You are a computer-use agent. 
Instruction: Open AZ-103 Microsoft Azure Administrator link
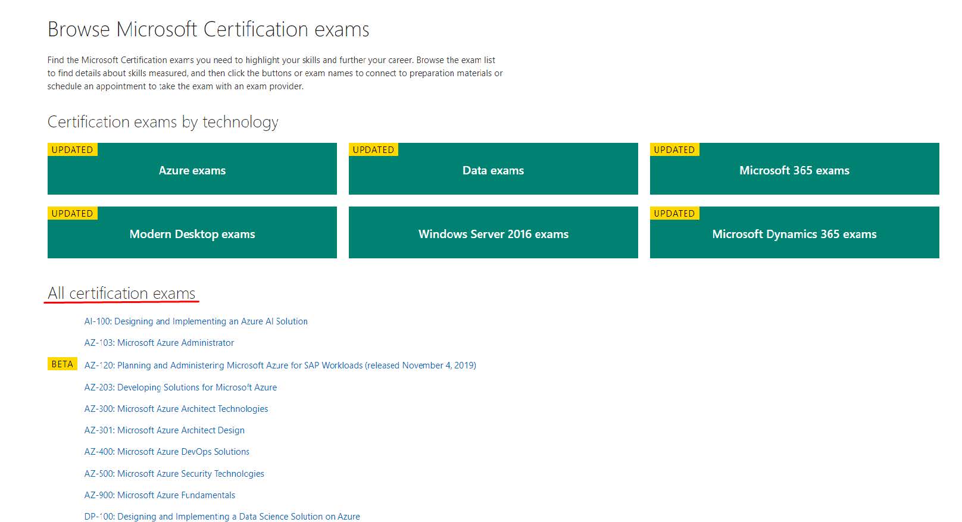tap(159, 343)
